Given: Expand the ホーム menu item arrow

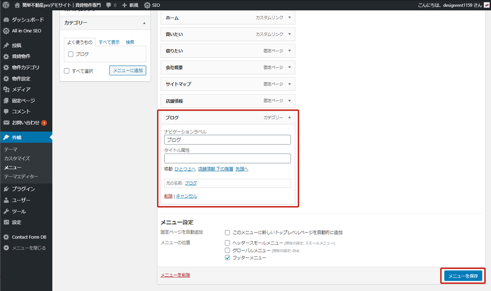Looking at the screenshot, I should [x=290, y=17].
